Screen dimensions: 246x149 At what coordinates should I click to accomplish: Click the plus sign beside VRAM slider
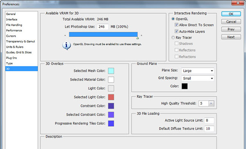click(141, 36)
